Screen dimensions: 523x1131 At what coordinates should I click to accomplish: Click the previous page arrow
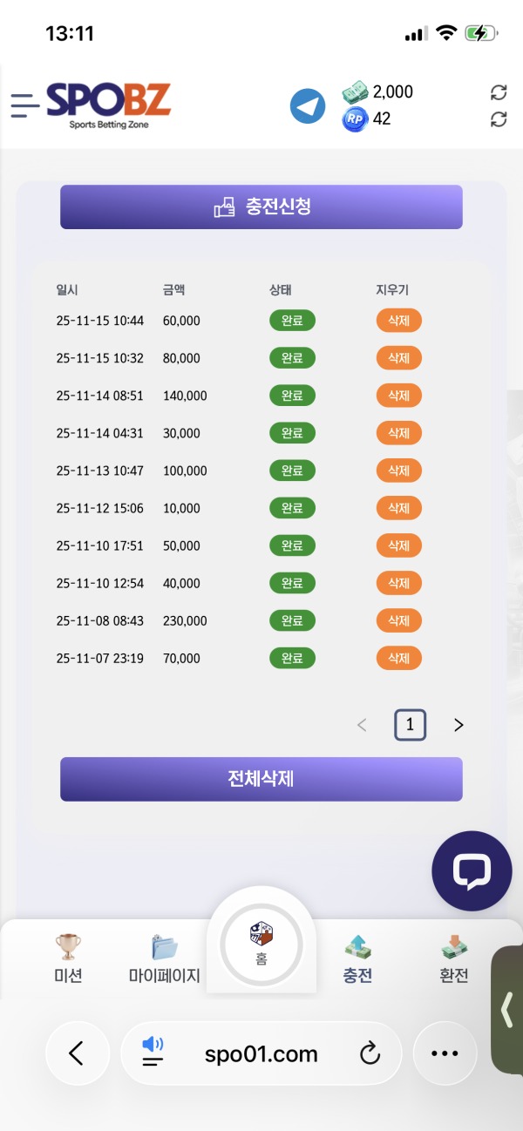[x=362, y=724]
